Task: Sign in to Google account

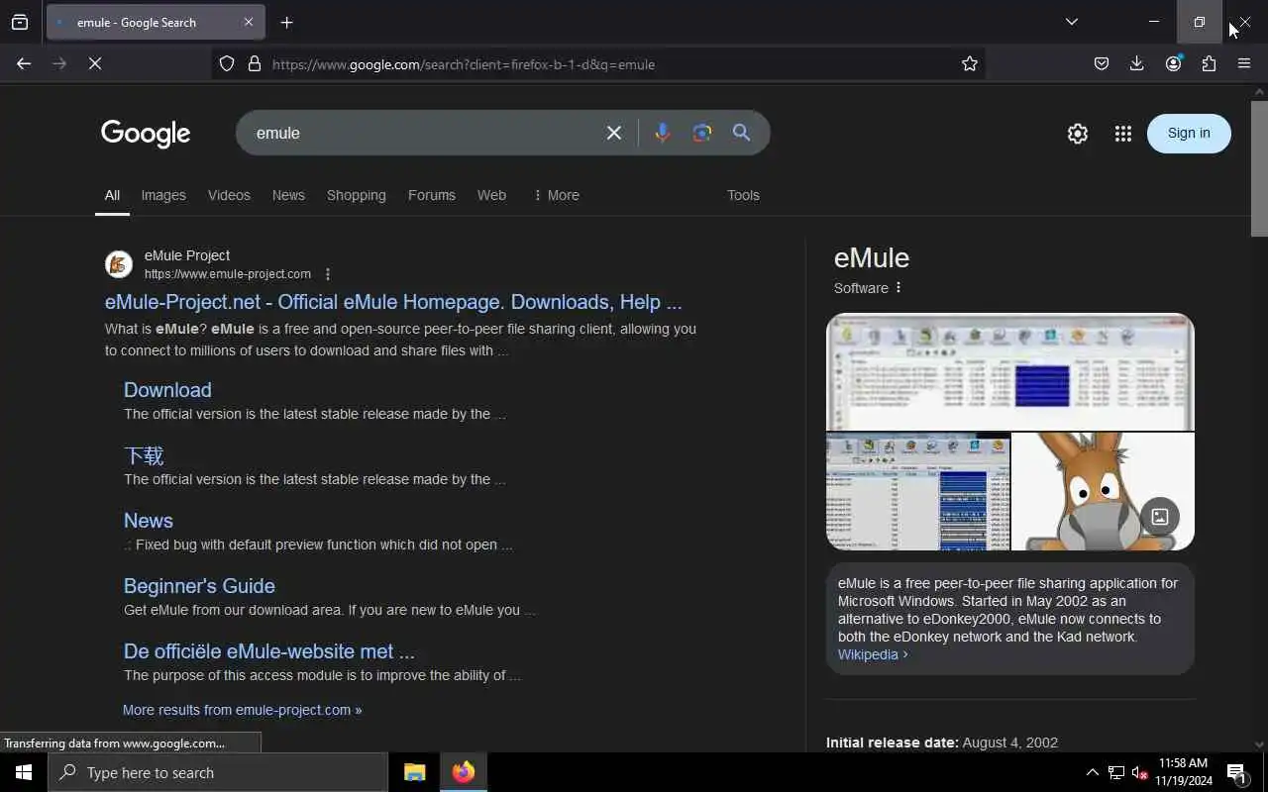Action: pos(1189,134)
